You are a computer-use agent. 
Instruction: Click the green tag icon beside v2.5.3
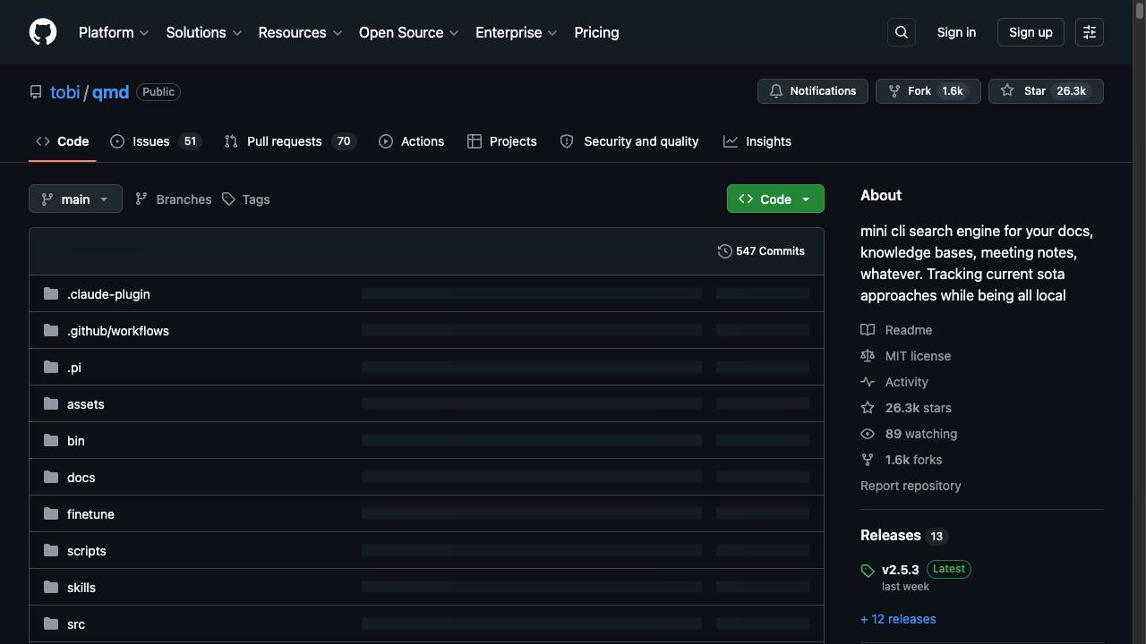click(868, 571)
